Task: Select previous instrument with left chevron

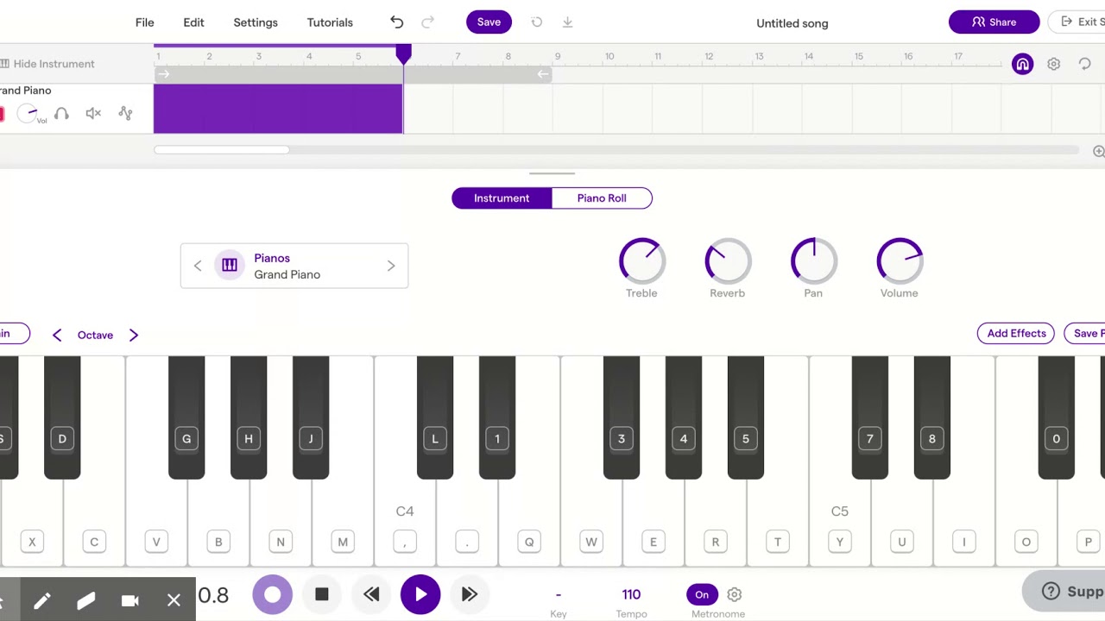Action: [198, 267]
